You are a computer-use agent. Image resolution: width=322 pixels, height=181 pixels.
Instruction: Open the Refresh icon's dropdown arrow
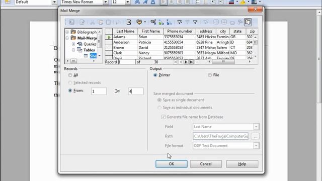coord(145,22)
